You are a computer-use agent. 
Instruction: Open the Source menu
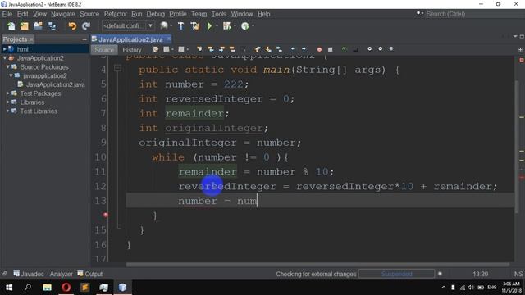click(x=89, y=14)
